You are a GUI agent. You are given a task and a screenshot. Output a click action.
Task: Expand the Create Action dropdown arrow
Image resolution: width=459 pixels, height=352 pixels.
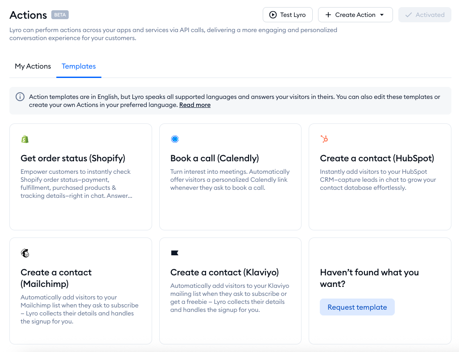[x=382, y=15]
